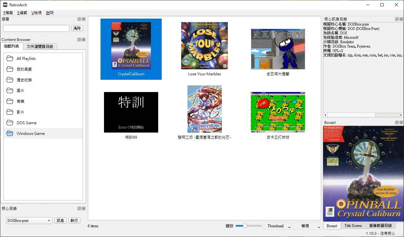The width and height of the screenshot is (404, 237).
Task: Float the 核心訊息目錄 info panel
Action: tap(397, 19)
